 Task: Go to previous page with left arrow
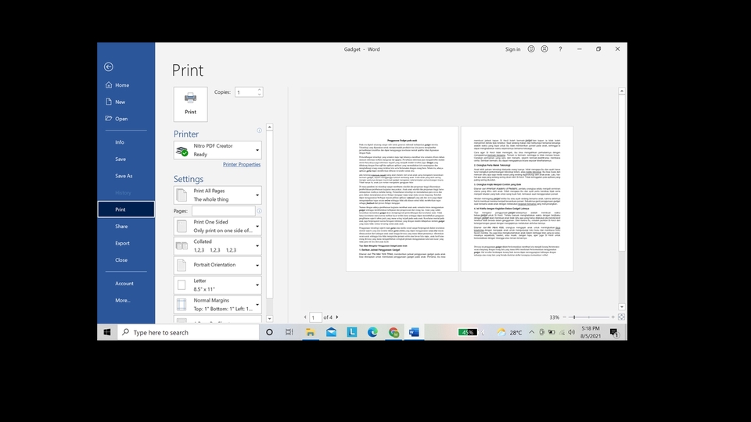305,317
